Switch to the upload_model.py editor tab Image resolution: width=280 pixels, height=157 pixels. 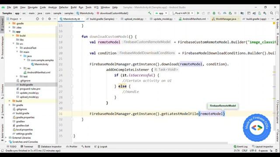point(134,19)
